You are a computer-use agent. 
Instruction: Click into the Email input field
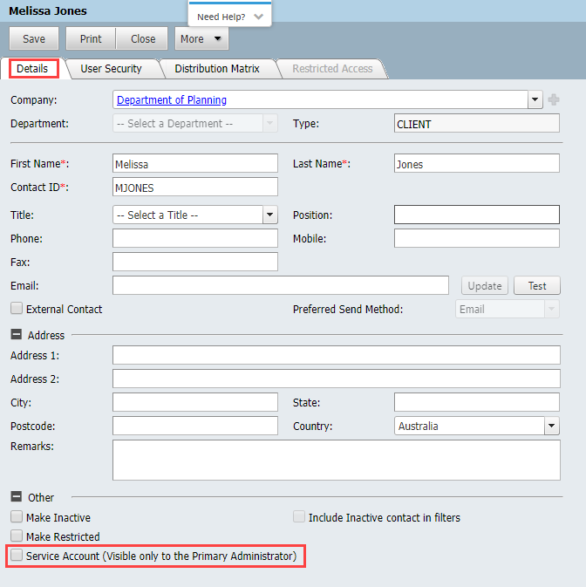[x=279, y=285]
